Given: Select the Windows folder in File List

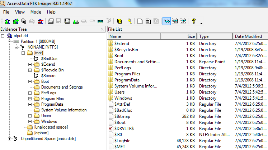Looking at the screenshot, I should (123, 98).
